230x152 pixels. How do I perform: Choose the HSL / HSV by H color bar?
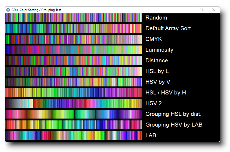[74, 93]
